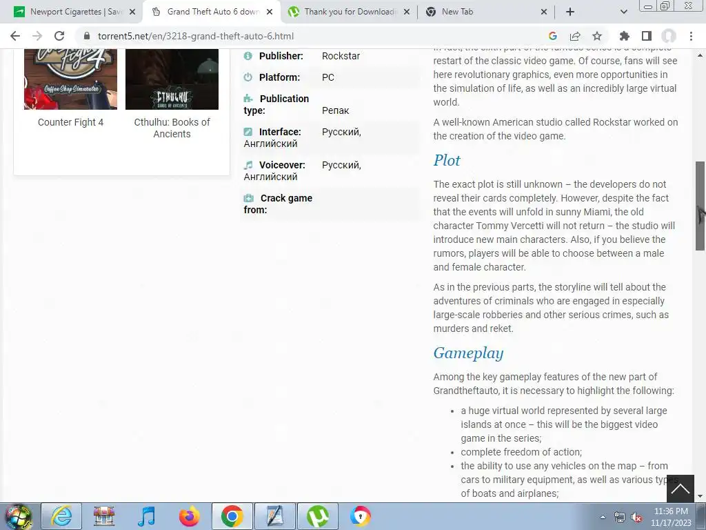Select the Rockstar publisher value
The width and height of the screenshot is (706, 530).
tap(341, 56)
